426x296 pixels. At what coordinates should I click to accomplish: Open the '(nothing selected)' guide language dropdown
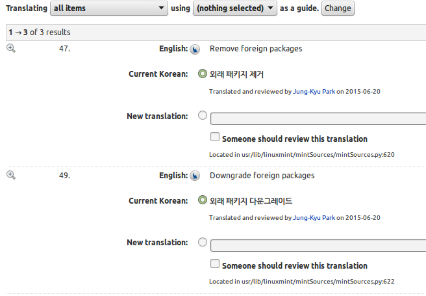pos(235,8)
